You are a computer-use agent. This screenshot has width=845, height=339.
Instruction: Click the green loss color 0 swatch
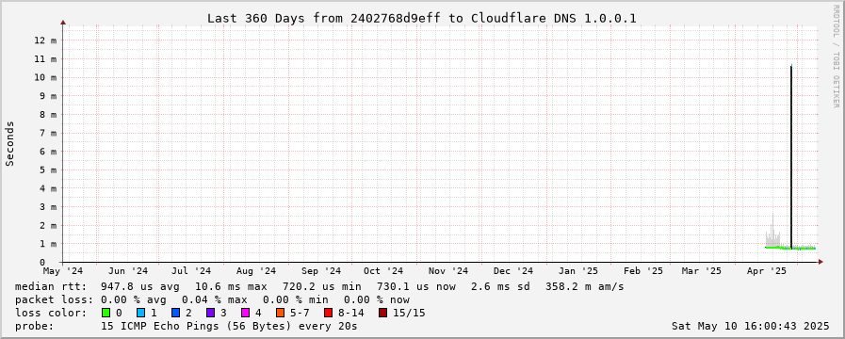click(x=106, y=313)
